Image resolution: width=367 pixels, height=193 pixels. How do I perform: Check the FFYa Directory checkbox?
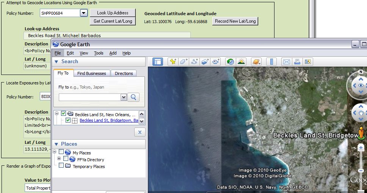(x=66, y=159)
